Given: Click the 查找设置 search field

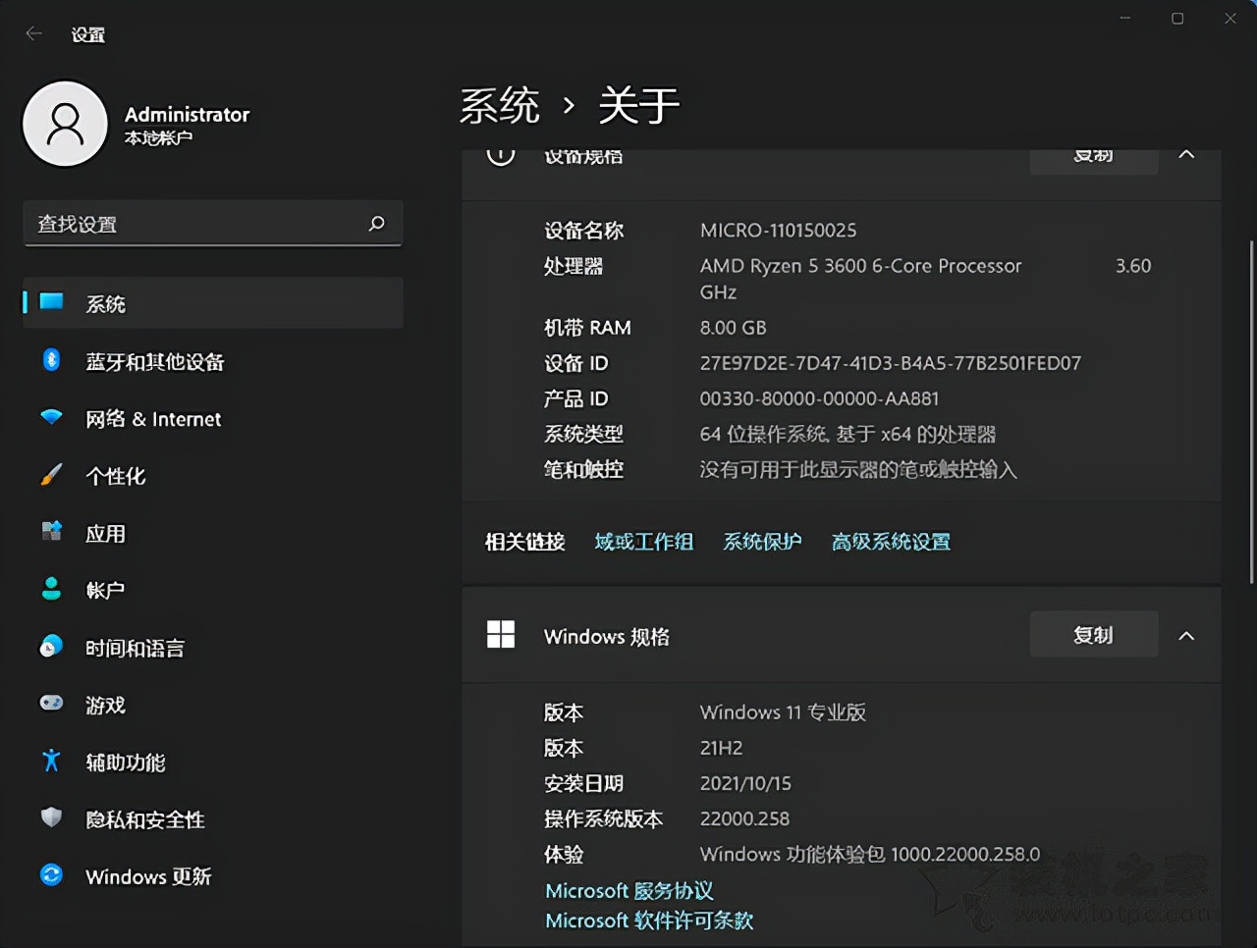Looking at the screenshot, I should point(213,224).
